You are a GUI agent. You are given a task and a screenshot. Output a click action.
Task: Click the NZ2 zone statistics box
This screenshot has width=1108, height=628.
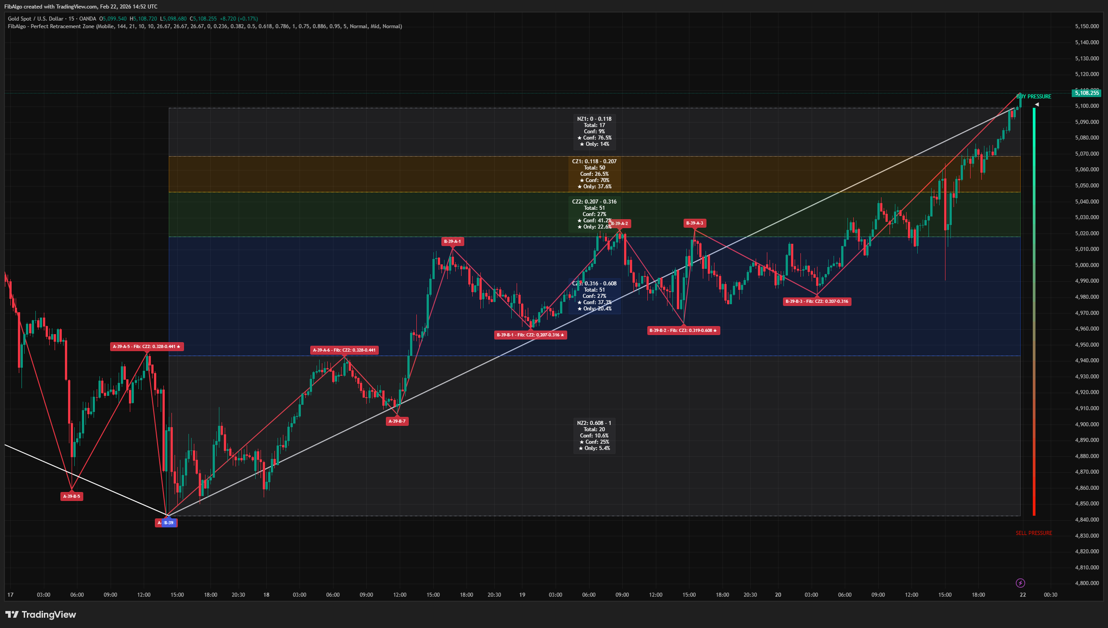click(594, 436)
